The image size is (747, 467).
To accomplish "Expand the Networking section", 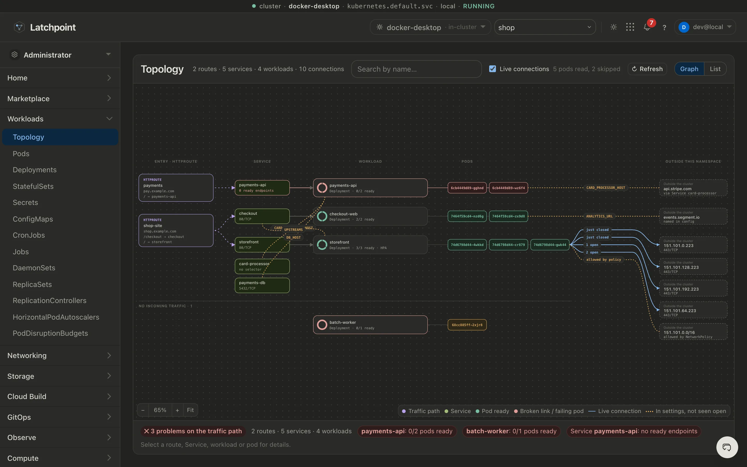I will pos(60,355).
